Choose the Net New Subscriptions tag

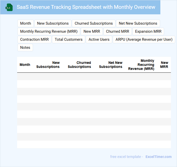coord(138,23)
